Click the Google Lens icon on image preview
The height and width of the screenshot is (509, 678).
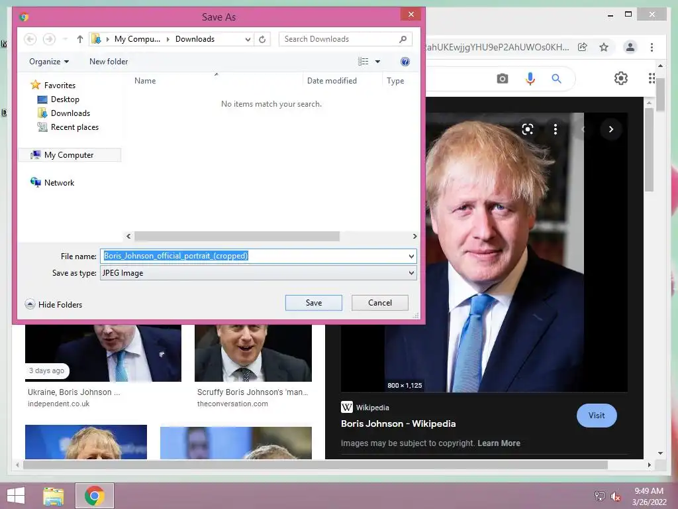click(528, 129)
